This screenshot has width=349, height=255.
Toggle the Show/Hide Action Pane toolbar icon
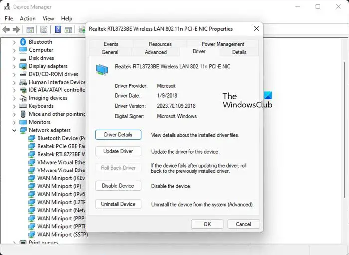[68, 29]
